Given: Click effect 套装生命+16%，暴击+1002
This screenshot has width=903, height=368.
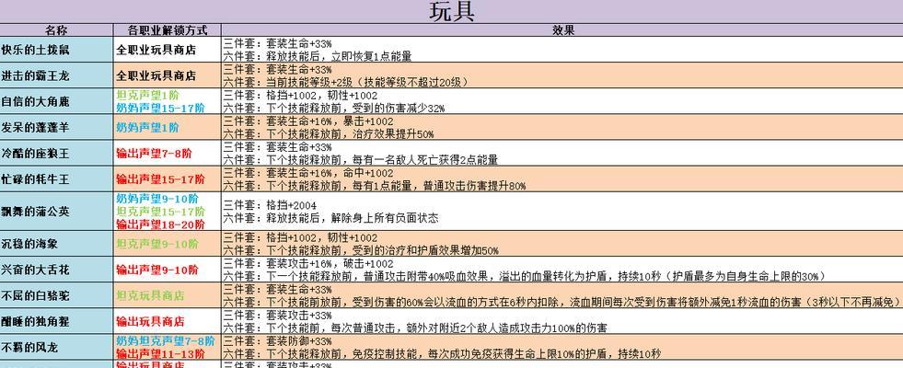Looking at the screenshot, I should pyautogui.click(x=308, y=121).
